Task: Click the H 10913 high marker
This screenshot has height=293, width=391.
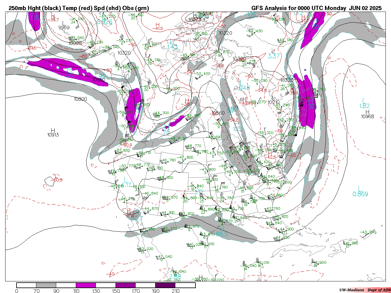Action: (53, 132)
